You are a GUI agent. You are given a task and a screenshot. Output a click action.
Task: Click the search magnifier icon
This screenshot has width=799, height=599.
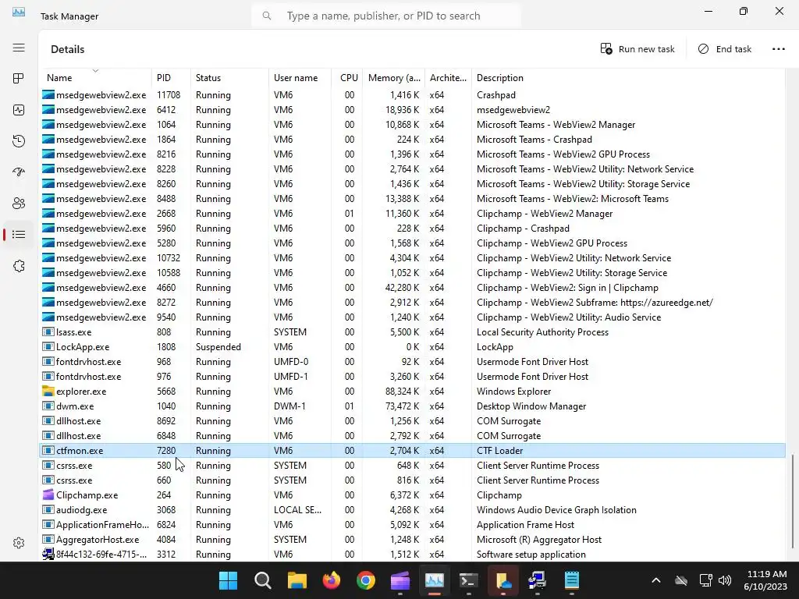pos(267,16)
